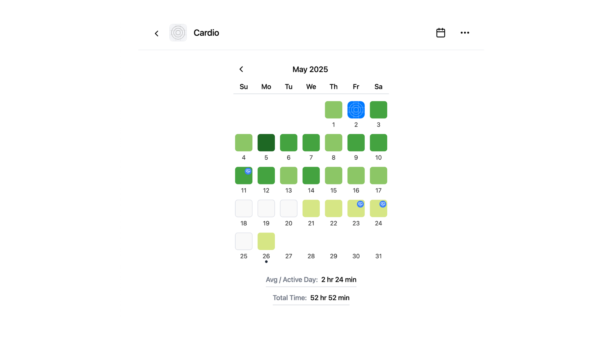Click the heart badge on May 24
Viewport: 611px width, 344px height.
[x=383, y=204]
